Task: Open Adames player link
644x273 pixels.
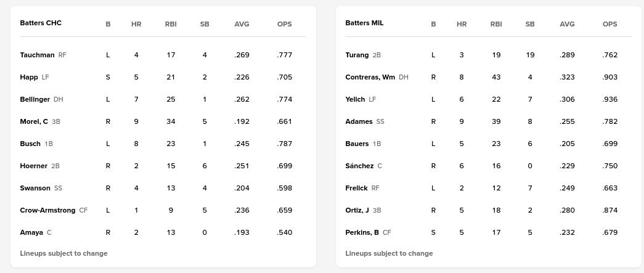Action: click(x=359, y=121)
